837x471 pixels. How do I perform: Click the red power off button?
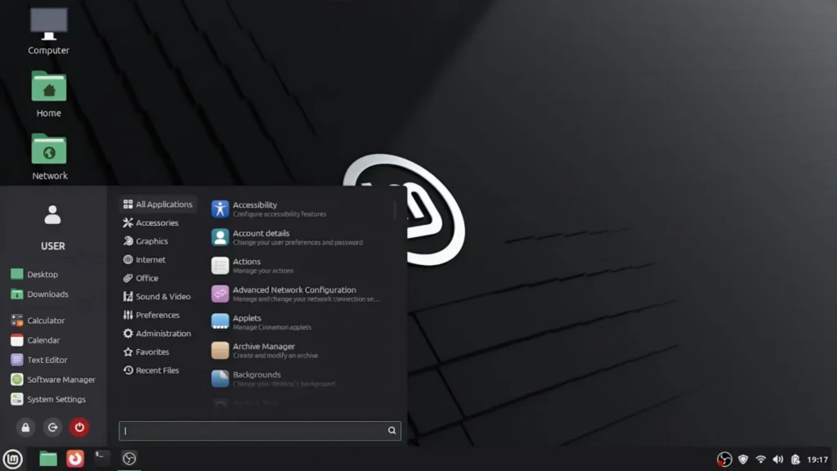(79, 427)
